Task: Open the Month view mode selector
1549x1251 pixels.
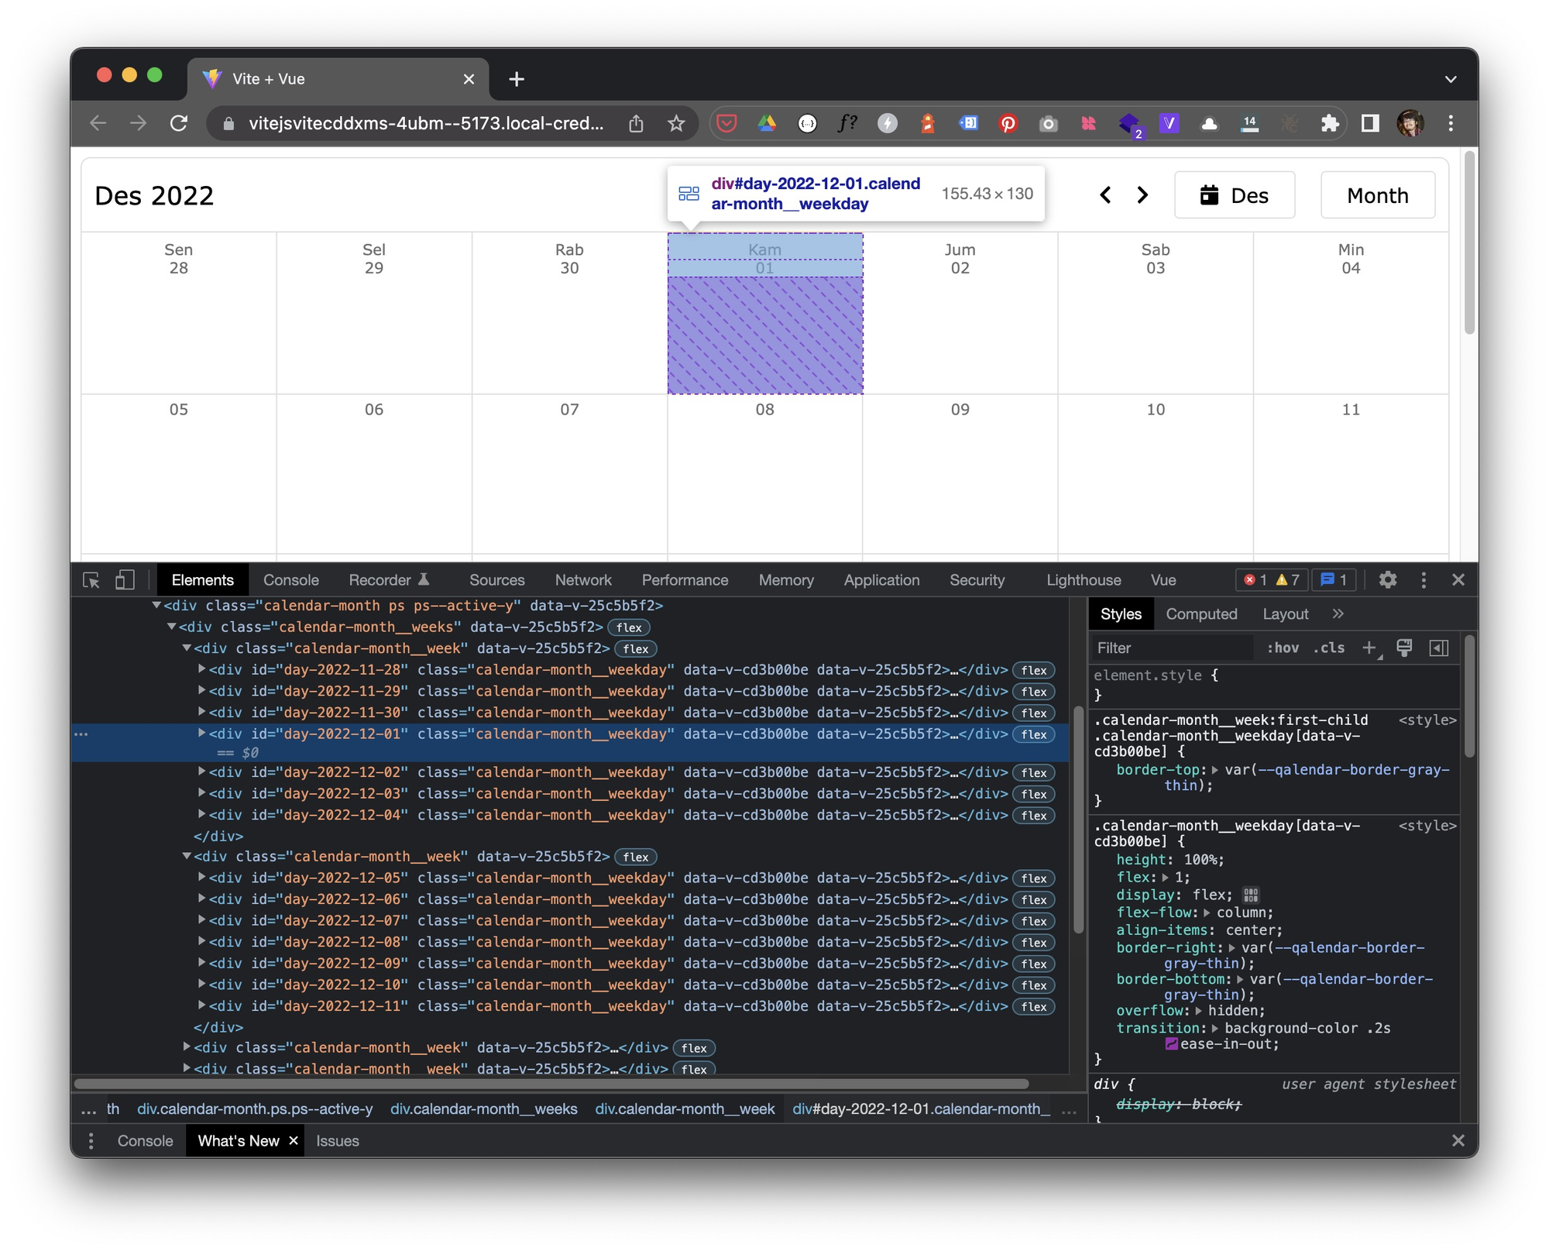Action: tap(1377, 195)
